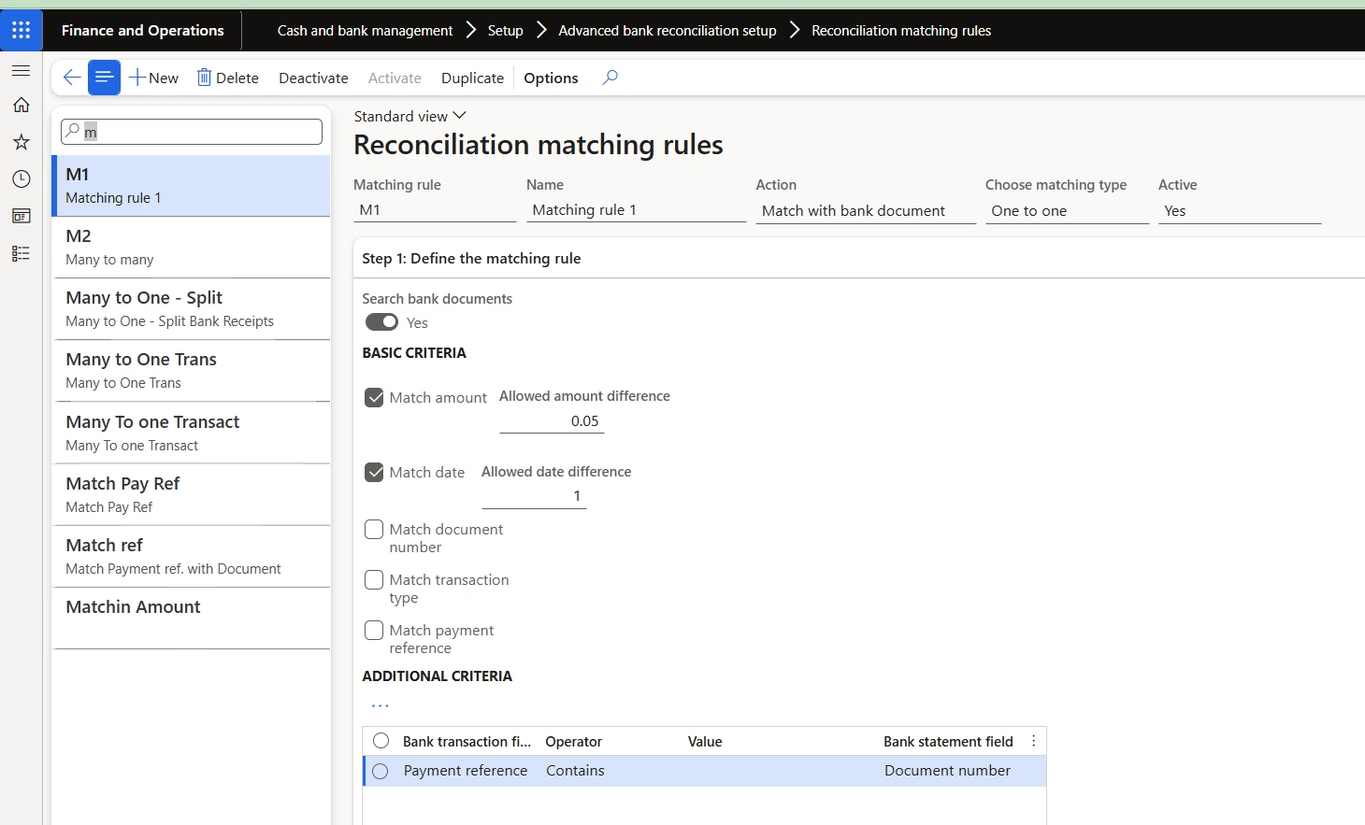The image size is (1365, 825).
Task: Click Deactivate in action bar
Action: click(313, 78)
